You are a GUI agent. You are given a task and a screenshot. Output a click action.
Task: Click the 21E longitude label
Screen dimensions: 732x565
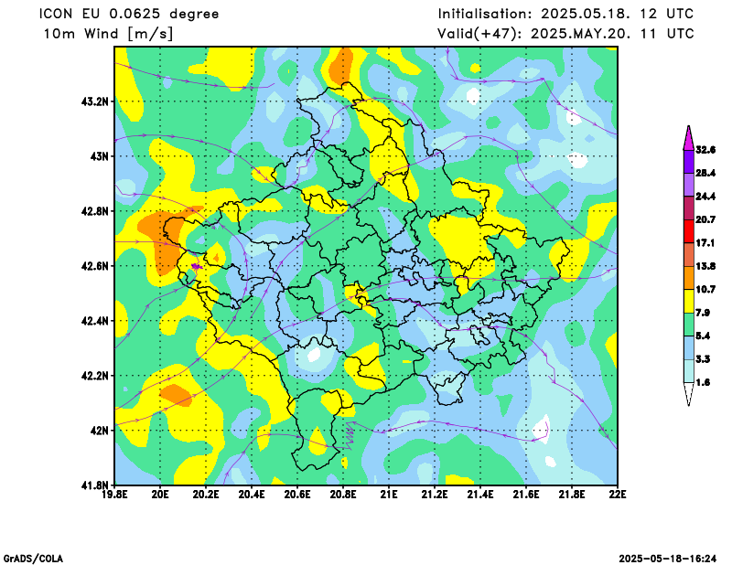click(389, 495)
